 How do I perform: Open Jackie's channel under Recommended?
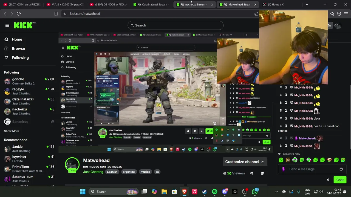click(29, 149)
